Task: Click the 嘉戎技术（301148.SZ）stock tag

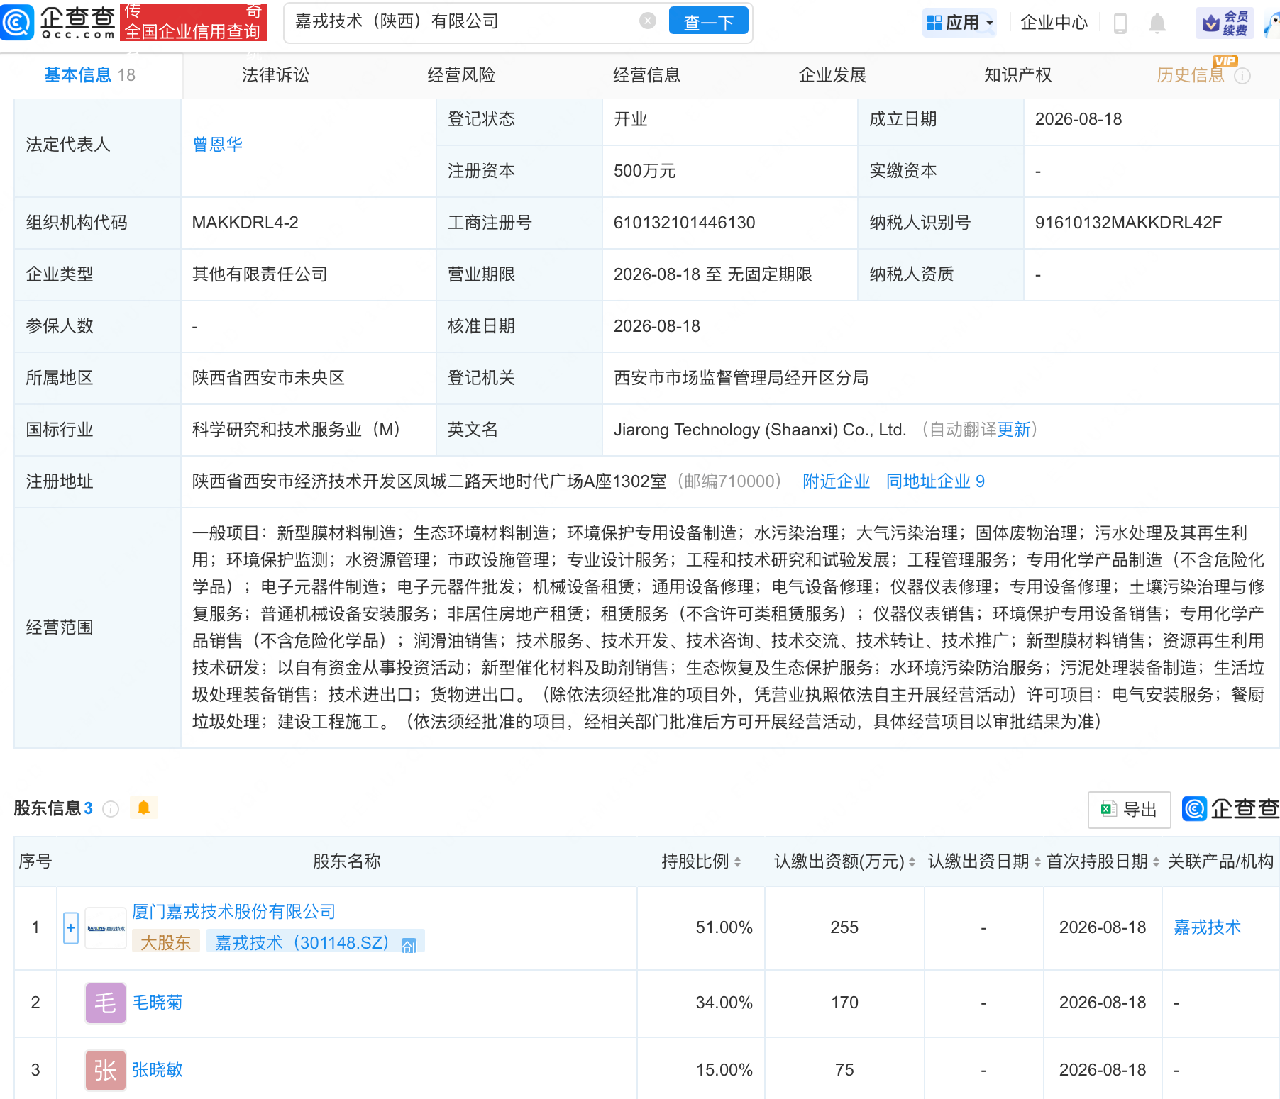Action: click(x=316, y=942)
